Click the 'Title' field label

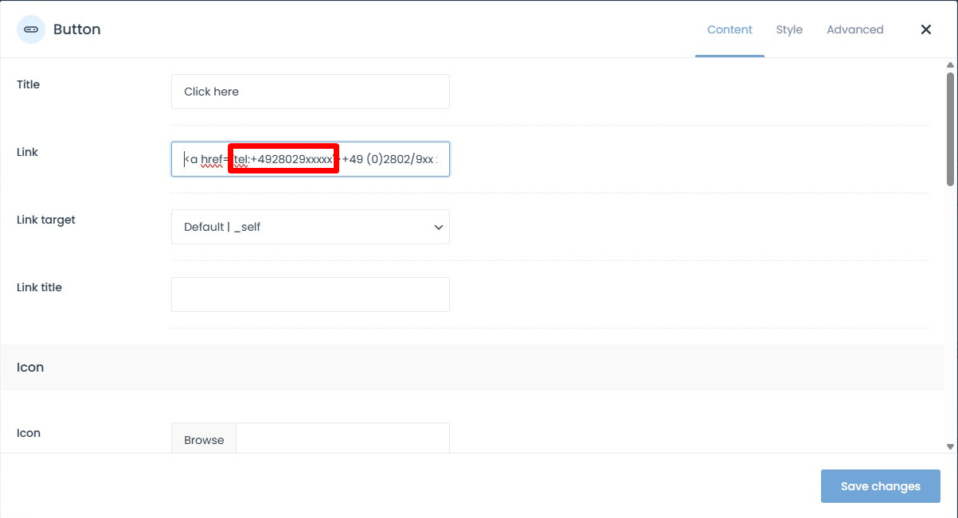[28, 84]
